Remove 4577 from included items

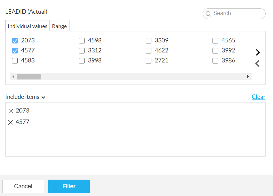(11, 122)
